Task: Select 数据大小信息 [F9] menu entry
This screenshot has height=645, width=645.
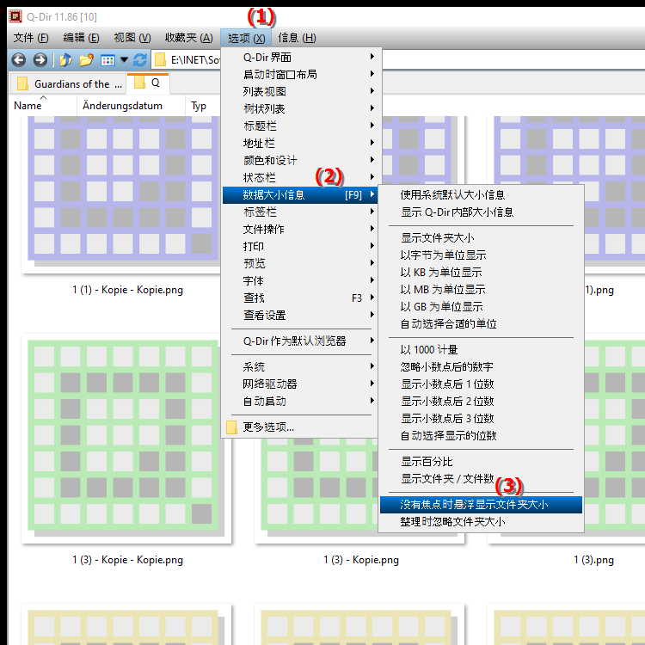Action: click(300, 195)
